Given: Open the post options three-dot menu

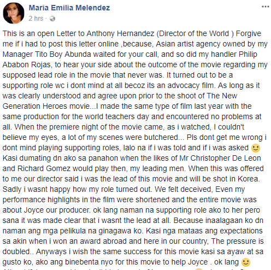Looking at the screenshot, I should pyautogui.click(x=265, y=7).
